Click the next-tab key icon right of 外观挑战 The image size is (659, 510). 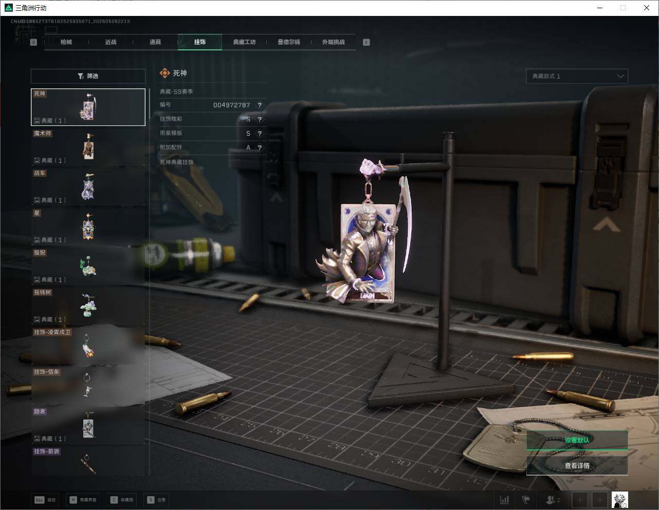coord(367,42)
